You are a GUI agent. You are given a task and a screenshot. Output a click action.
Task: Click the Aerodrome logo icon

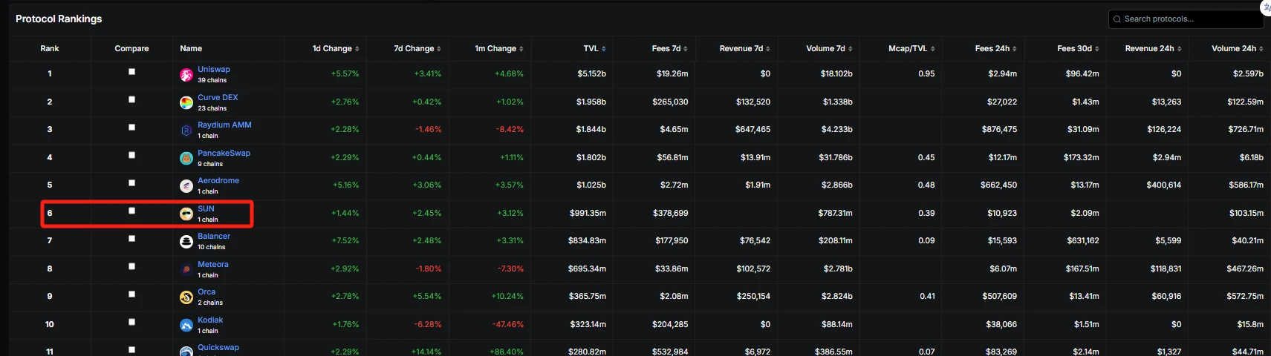point(186,186)
